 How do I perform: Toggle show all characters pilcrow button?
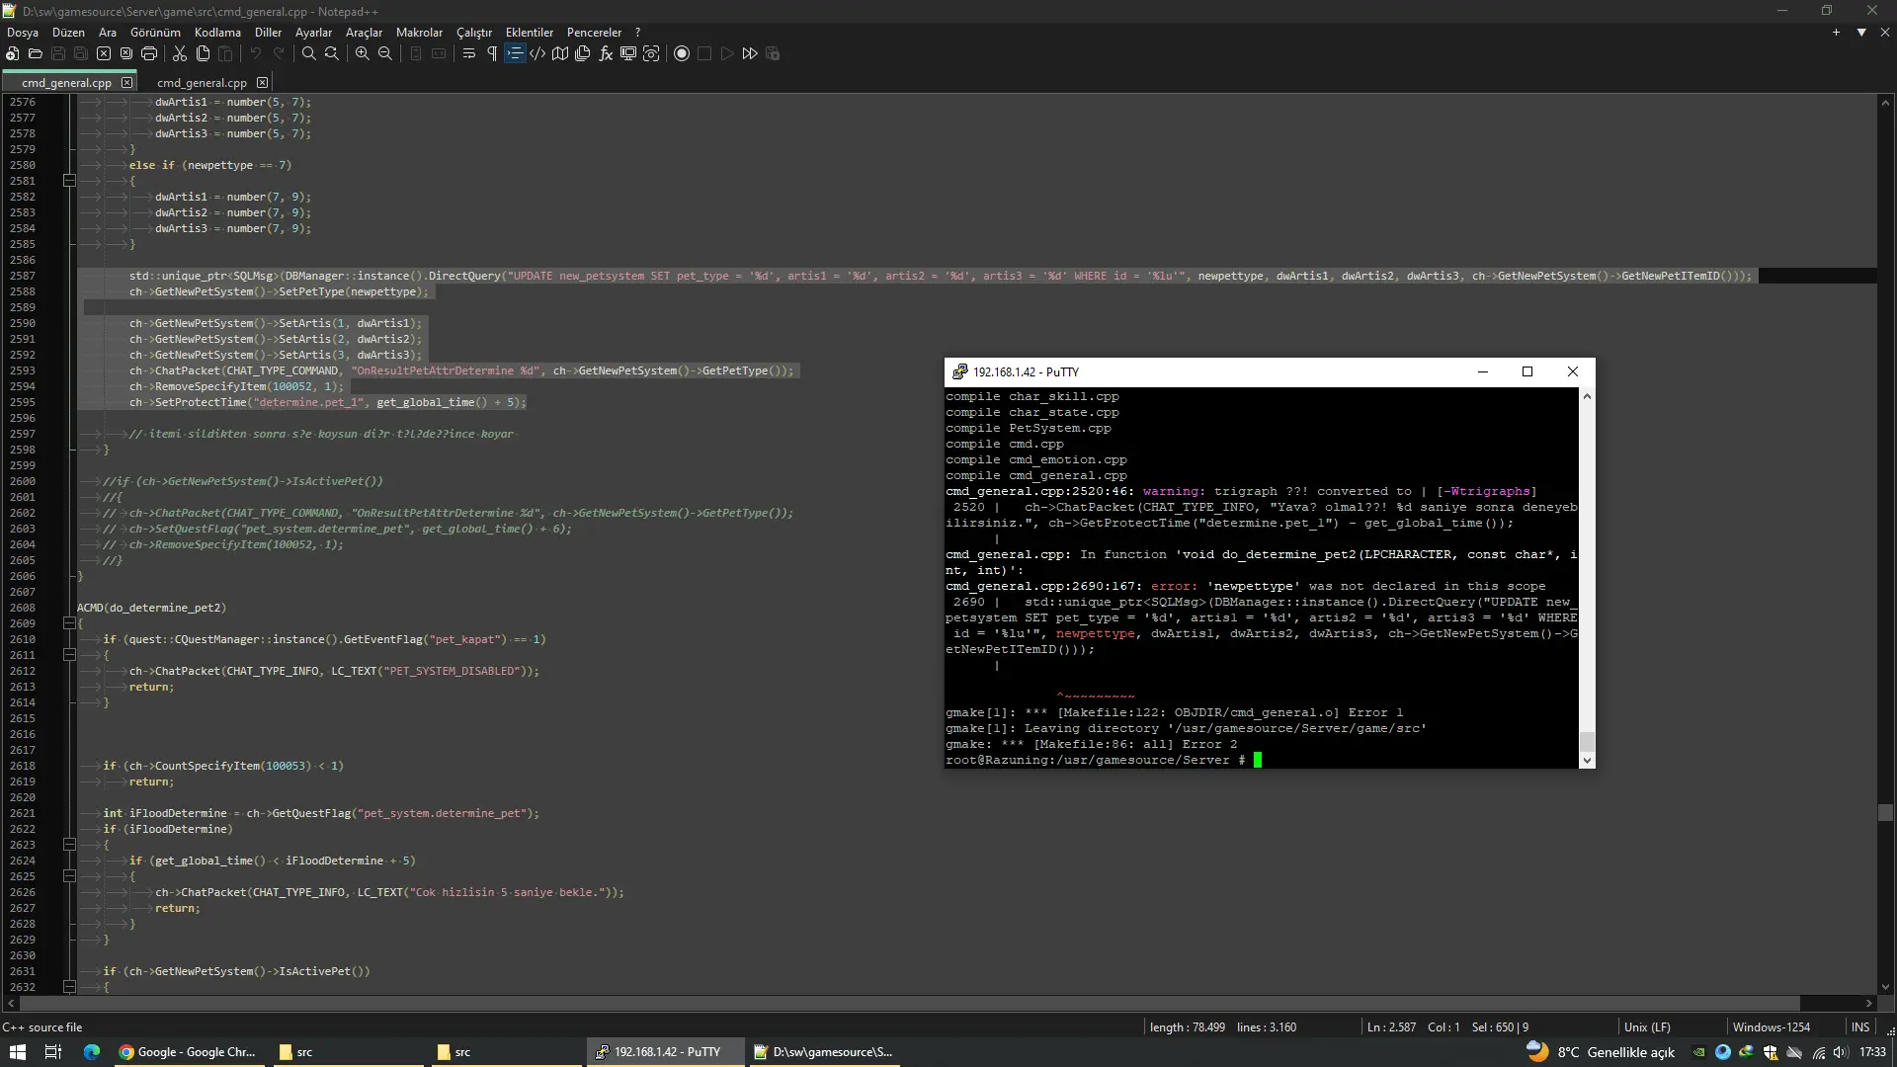[492, 53]
